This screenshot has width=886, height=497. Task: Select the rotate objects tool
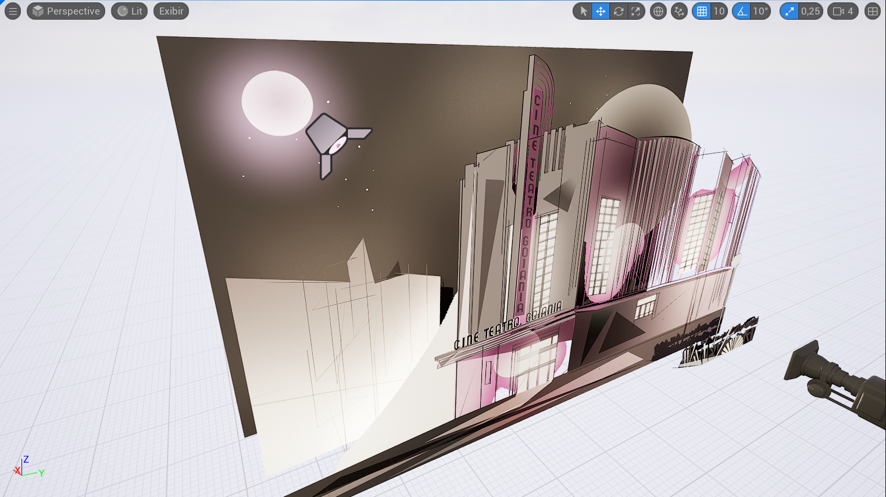pyautogui.click(x=619, y=11)
